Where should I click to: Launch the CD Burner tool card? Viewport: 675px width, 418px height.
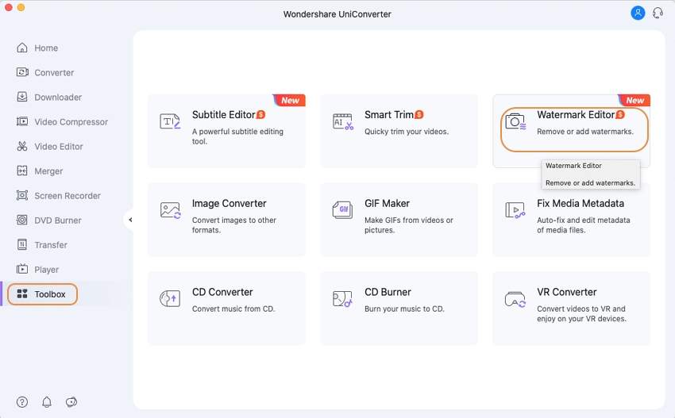click(399, 308)
